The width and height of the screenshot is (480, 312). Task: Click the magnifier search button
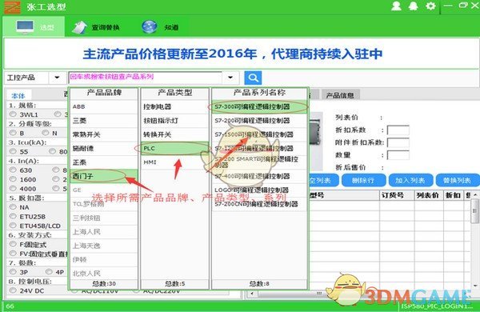pyautogui.click(x=253, y=78)
